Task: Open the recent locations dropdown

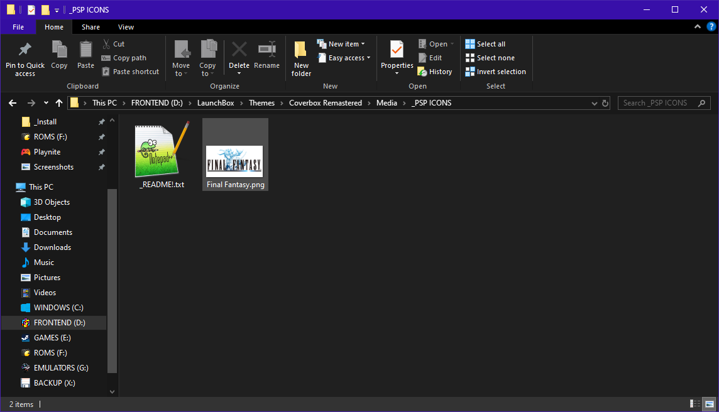Action: pos(46,103)
